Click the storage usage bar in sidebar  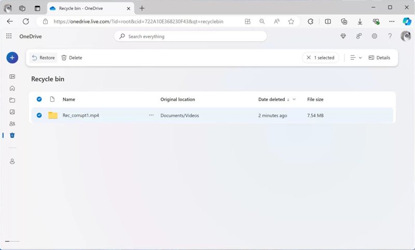pyautogui.click(x=12, y=241)
